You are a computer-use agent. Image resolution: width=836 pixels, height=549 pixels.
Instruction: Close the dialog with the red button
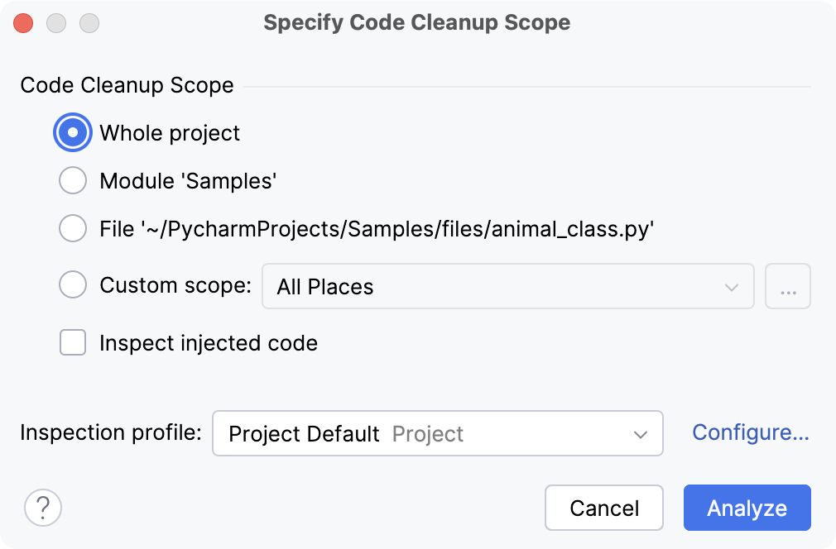pos(23,23)
